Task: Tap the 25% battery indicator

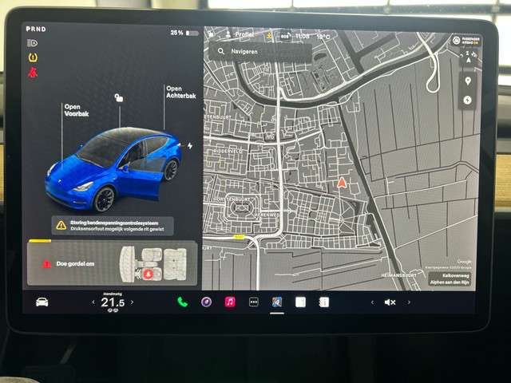Action: tap(184, 33)
